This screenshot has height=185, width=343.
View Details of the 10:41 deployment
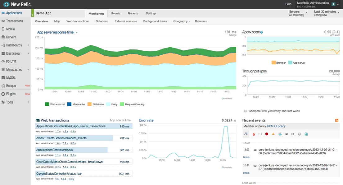(246, 173)
